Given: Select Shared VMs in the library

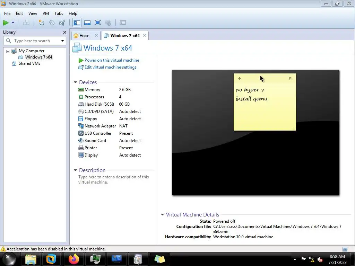Looking at the screenshot, I should [x=29, y=63].
